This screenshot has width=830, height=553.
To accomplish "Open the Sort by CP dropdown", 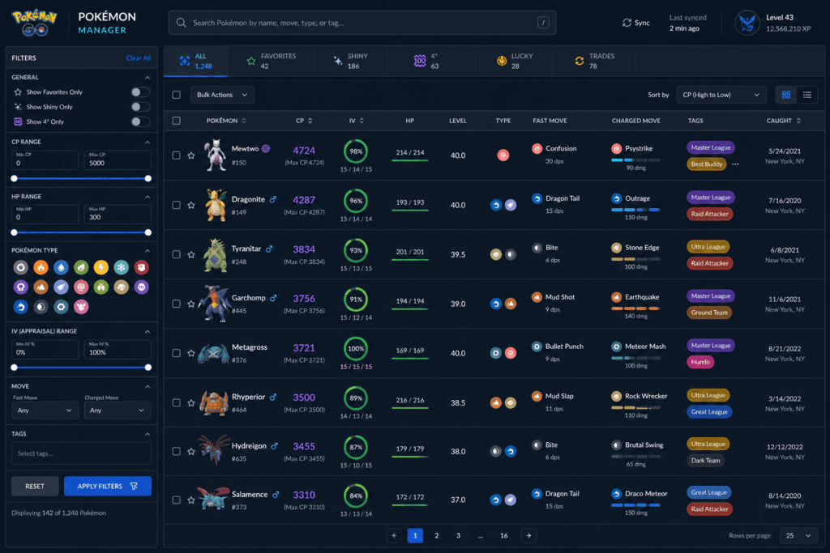I will click(721, 96).
